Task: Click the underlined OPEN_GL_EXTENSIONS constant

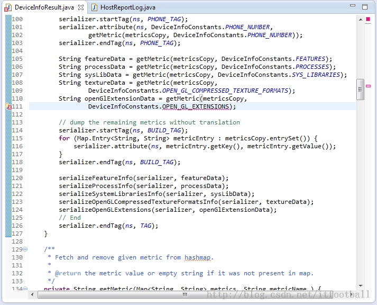Action: click(x=196, y=106)
